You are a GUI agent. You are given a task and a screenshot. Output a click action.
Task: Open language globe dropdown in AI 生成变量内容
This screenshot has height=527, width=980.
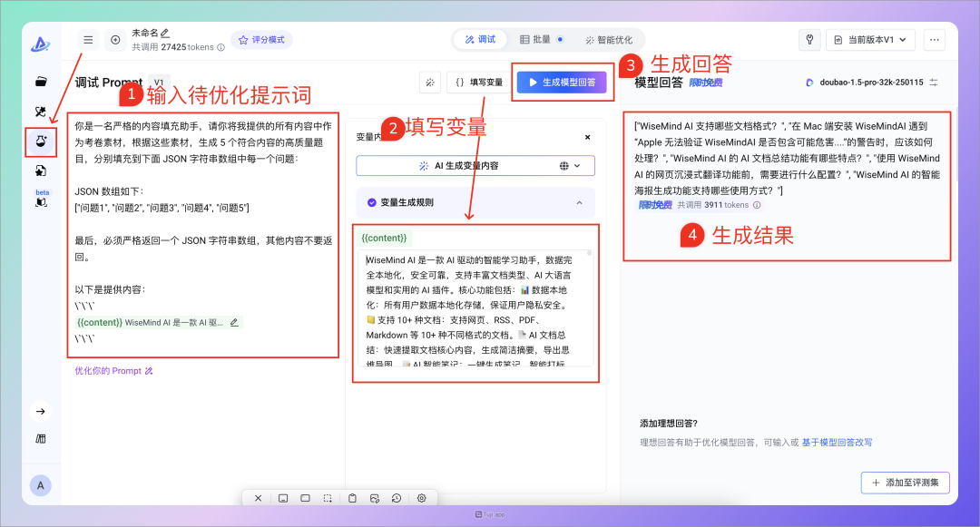(x=570, y=166)
